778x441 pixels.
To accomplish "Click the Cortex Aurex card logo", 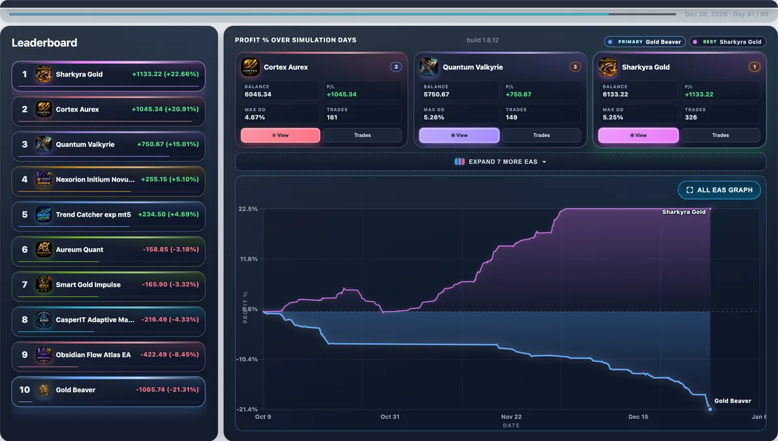I will tap(250, 67).
